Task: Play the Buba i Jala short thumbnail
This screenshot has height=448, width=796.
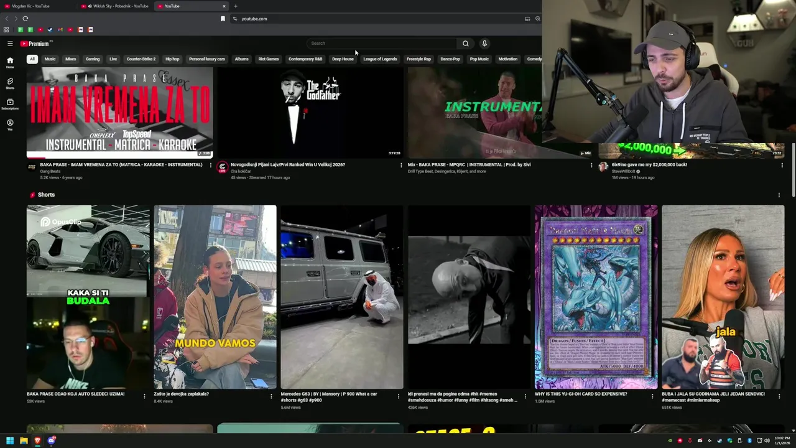Action: click(723, 297)
